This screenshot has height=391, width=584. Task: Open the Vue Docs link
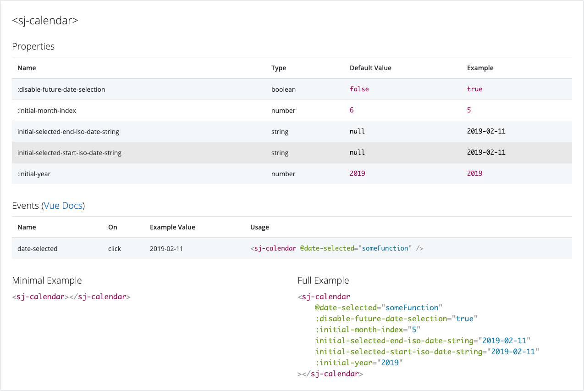63,206
